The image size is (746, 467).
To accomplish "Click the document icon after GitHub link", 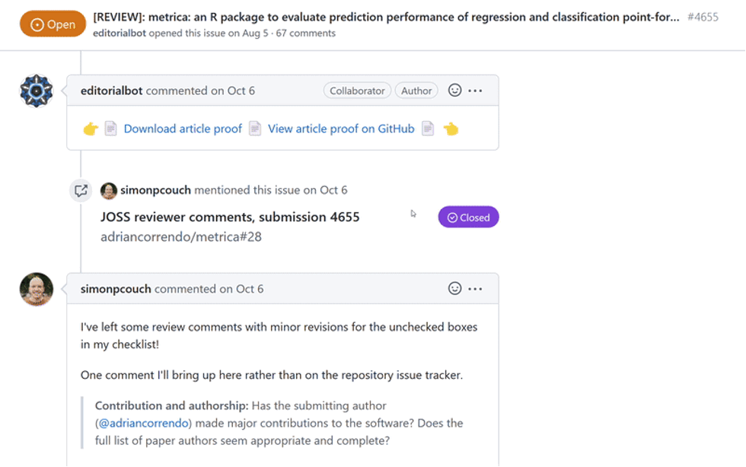I will click(x=428, y=129).
